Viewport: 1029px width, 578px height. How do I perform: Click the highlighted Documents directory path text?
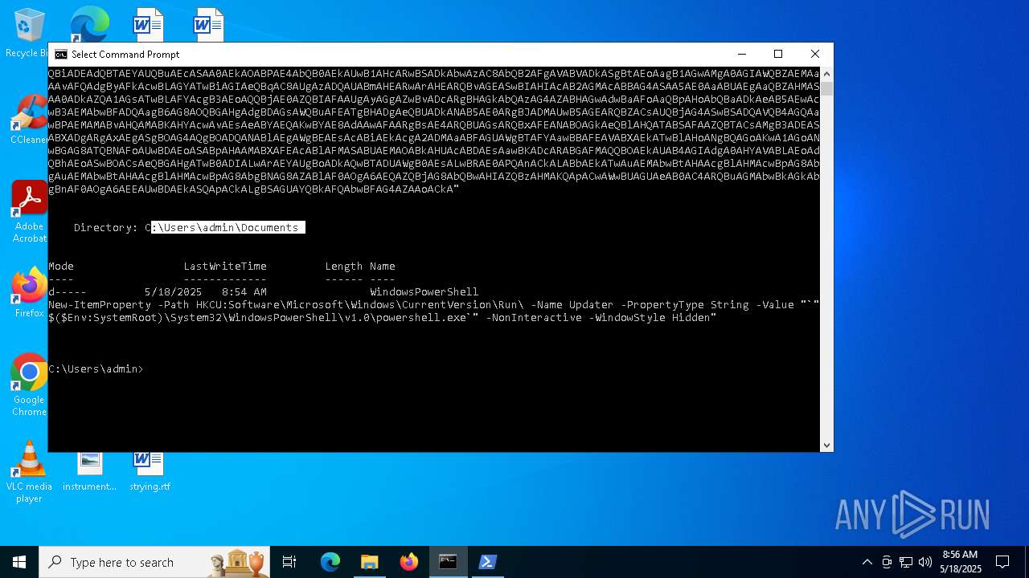tap(228, 227)
